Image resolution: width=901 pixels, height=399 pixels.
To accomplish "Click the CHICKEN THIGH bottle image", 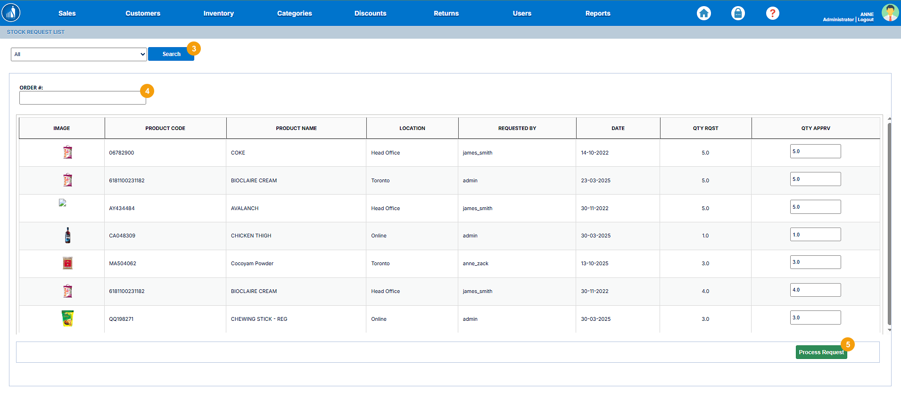I will click(68, 236).
